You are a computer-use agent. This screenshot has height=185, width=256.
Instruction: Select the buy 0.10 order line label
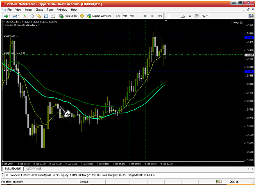tap(14, 53)
